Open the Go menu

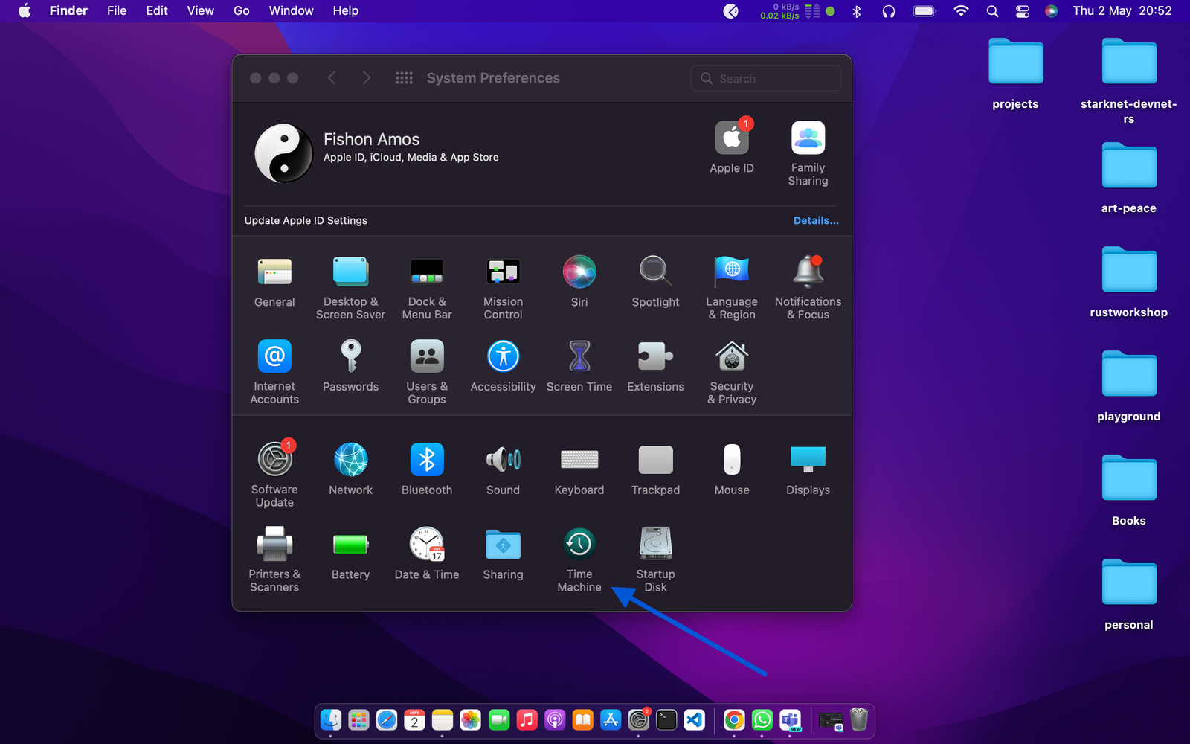tap(242, 11)
